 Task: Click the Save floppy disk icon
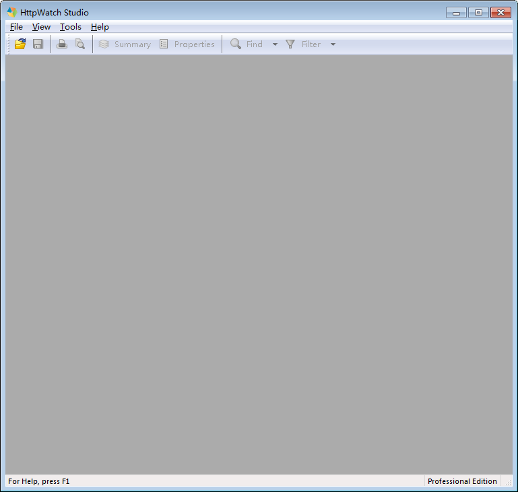click(x=38, y=44)
